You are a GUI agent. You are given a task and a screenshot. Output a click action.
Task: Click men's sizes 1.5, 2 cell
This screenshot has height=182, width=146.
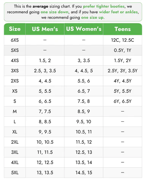point(45,61)
